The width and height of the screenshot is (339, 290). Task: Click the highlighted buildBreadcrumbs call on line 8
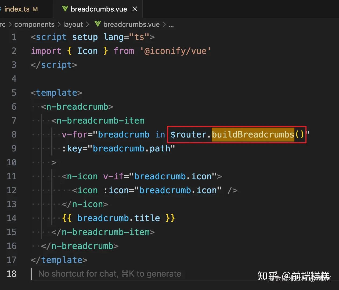point(253,134)
